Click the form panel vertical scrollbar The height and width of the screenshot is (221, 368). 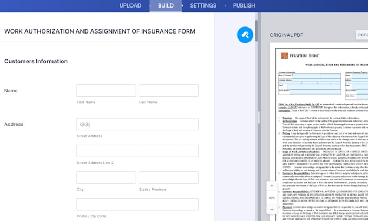(x=257, y=30)
